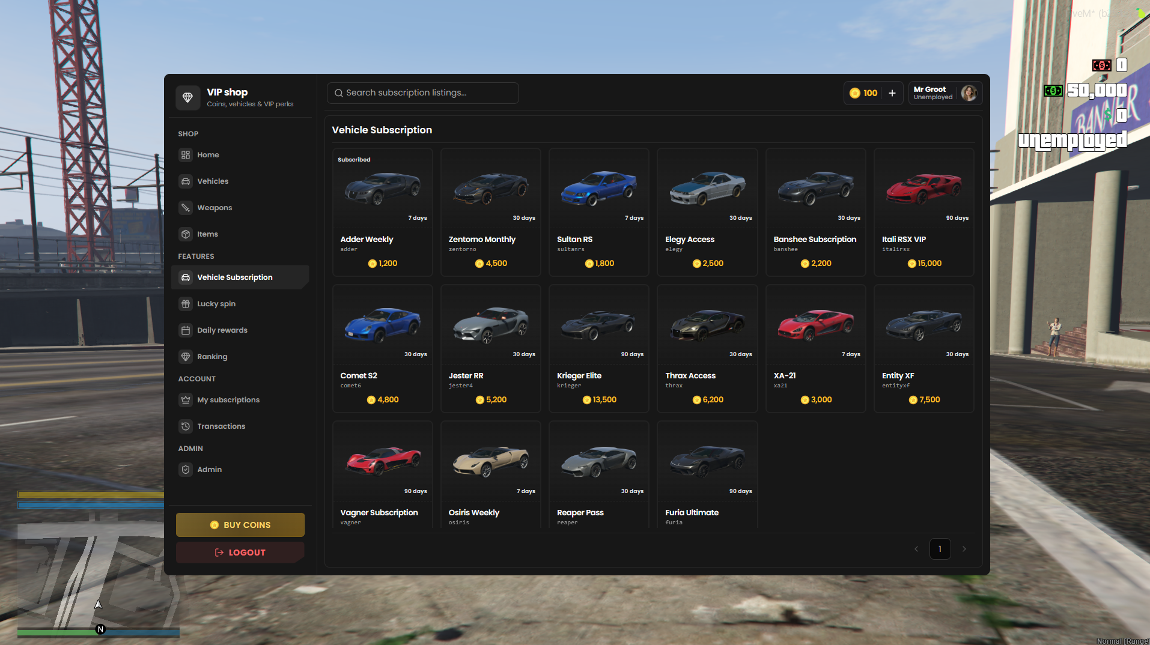The width and height of the screenshot is (1150, 645).
Task: Select the Banshee Subscription car image
Action: (816, 187)
